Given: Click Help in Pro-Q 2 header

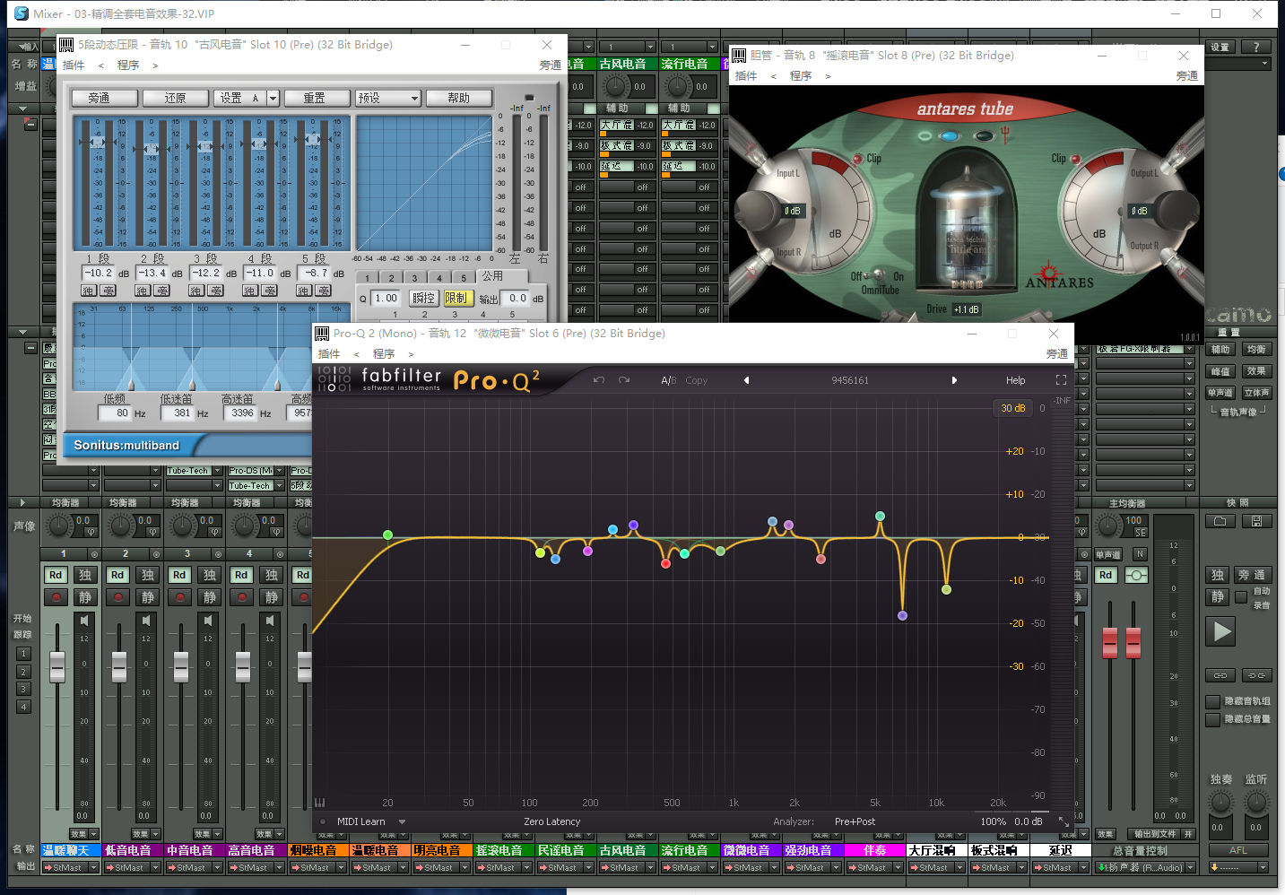Looking at the screenshot, I should (1015, 380).
